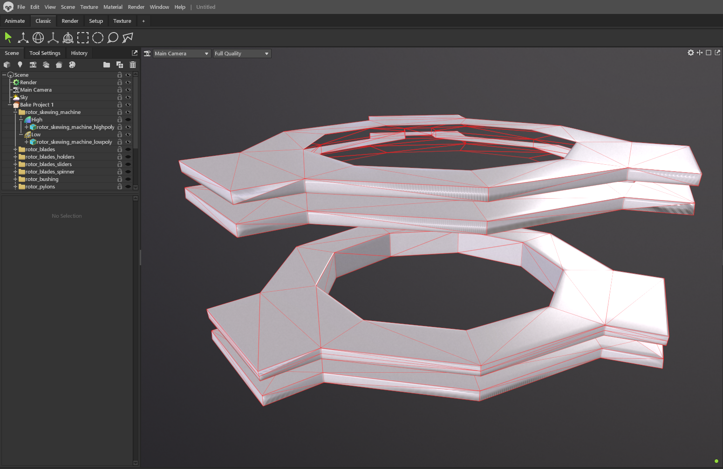Image resolution: width=723 pixels, height=469 pixels.
Task: Switch to the History tab
Action: pyautogui.click(x=79, y=53)
